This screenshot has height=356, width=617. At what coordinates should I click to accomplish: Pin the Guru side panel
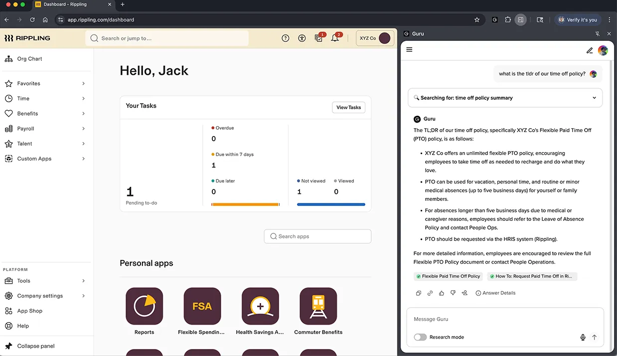coord(598,34)
